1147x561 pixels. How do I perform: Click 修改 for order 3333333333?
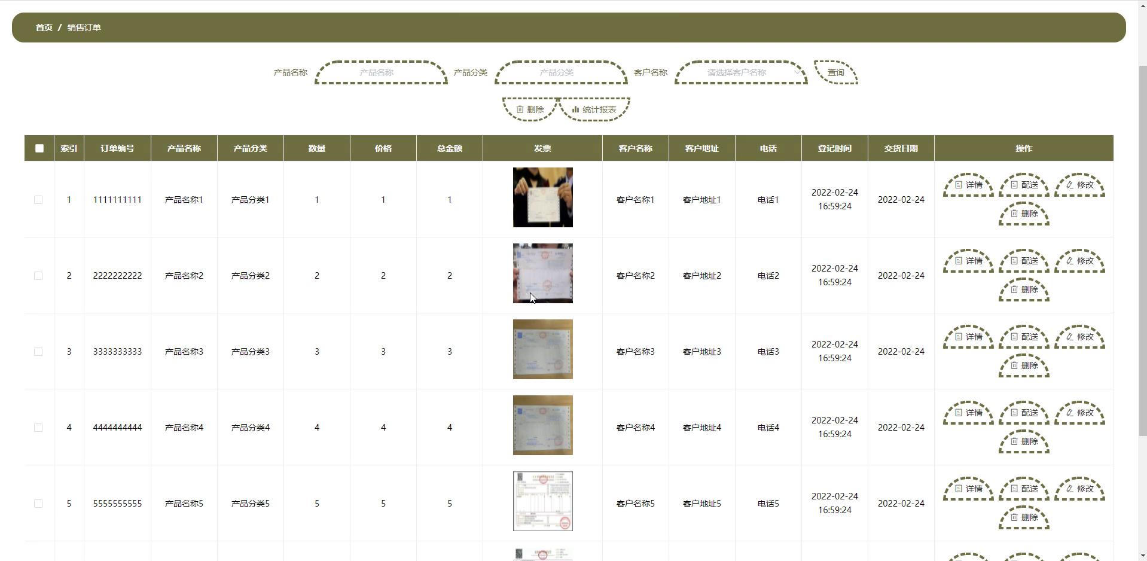pos(1079,337)
